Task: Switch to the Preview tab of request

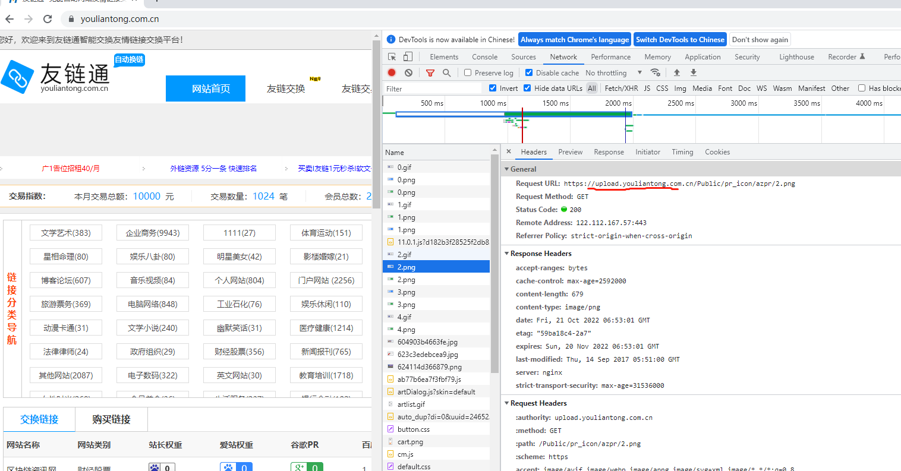Action: [x=570, y=152]
